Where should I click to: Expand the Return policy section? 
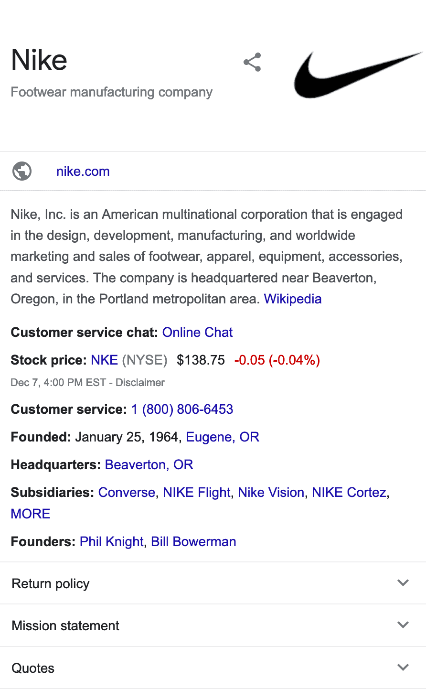coord(403,582)
